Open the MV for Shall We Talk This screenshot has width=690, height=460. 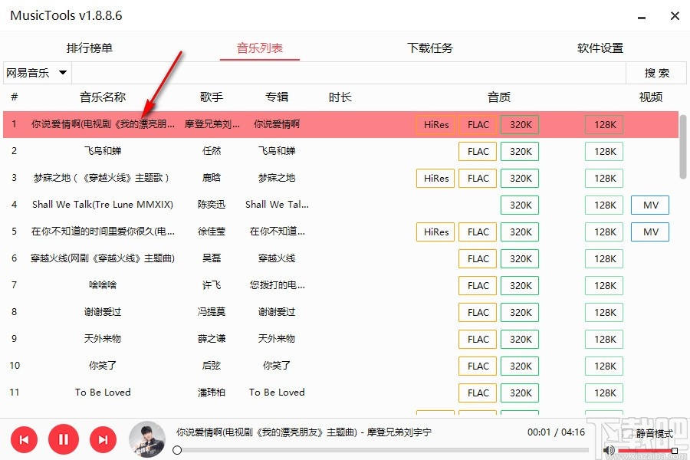(649, 205)
